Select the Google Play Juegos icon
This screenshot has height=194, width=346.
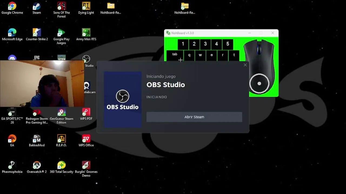(61, 36)
